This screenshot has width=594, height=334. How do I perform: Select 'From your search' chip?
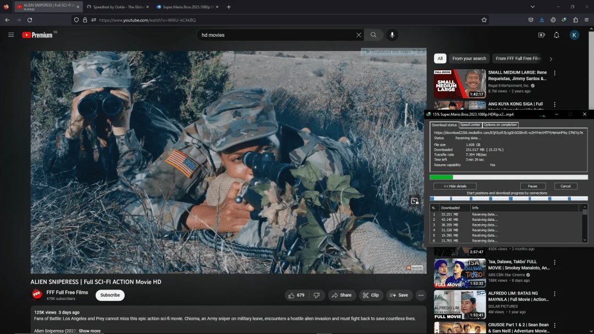(x=469, y=58)
